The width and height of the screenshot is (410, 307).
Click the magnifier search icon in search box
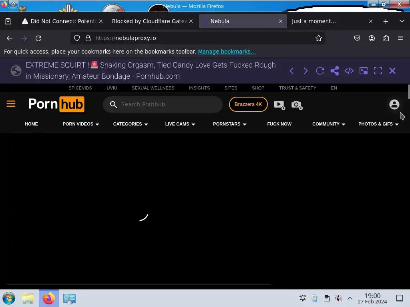click(x=113, y=104)
